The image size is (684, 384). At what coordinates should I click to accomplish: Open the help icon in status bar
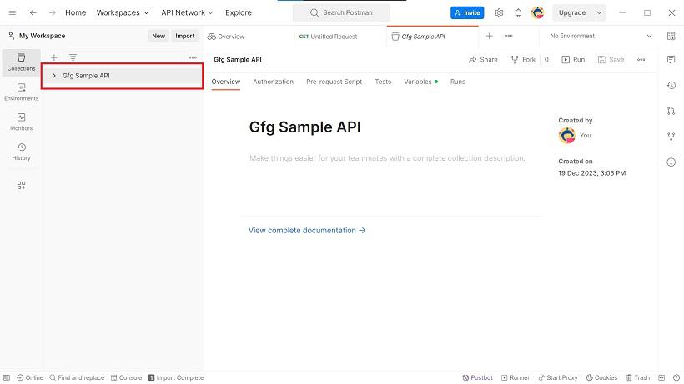click(676, 377)
